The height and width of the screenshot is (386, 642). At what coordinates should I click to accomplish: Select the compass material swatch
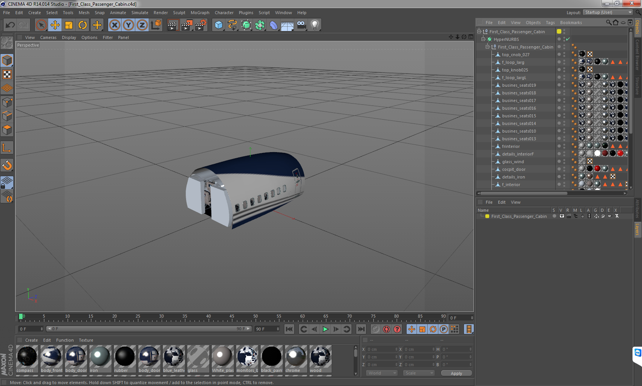[27, 358]
